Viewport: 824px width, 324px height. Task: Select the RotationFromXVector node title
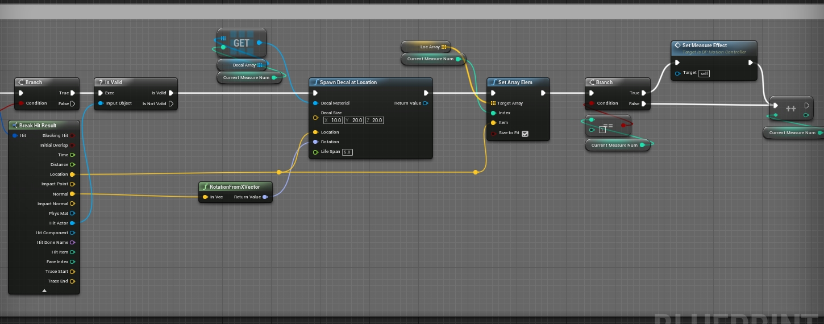point(235,187)
